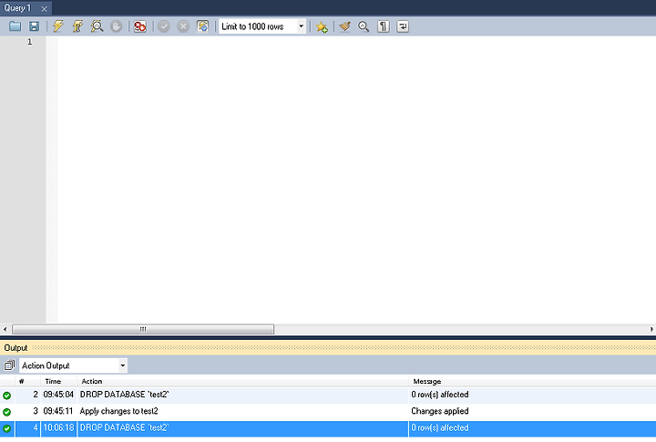Click 0 row(s) affected message in row 2

coord(440,395)
